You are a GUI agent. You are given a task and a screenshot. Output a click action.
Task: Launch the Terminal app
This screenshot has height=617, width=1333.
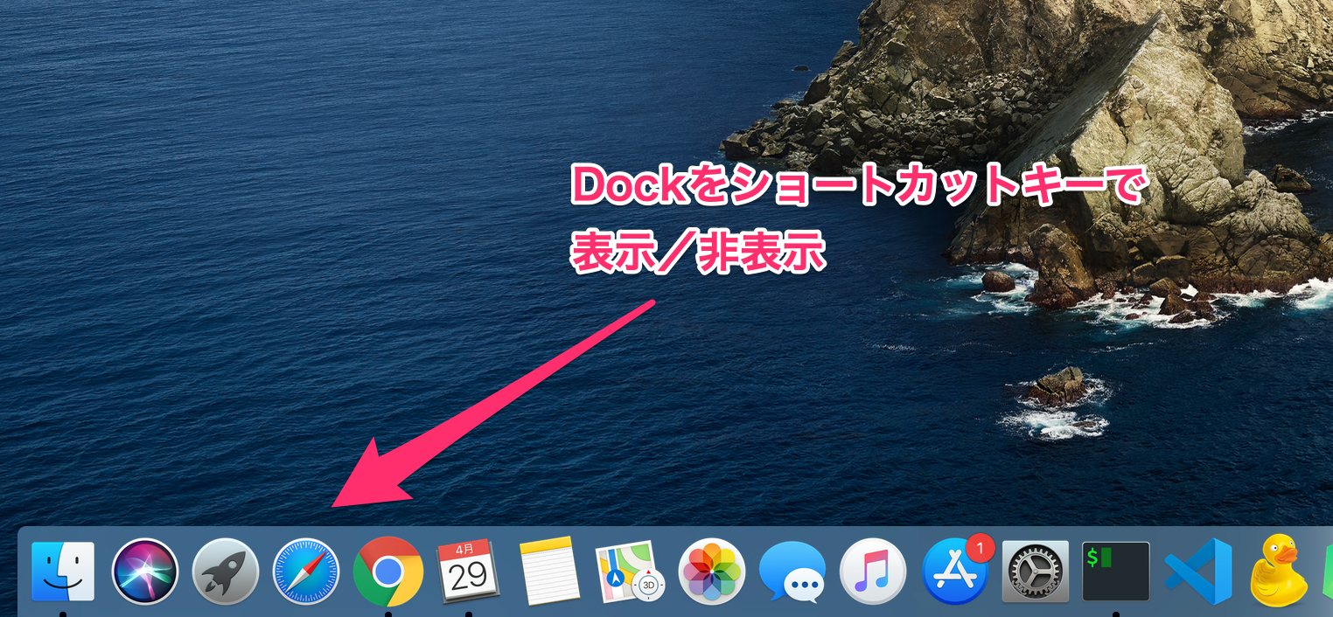pos(1116,572)
